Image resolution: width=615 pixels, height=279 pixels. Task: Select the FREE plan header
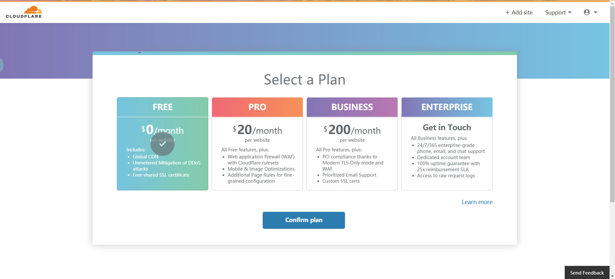(x=163, y=107)
